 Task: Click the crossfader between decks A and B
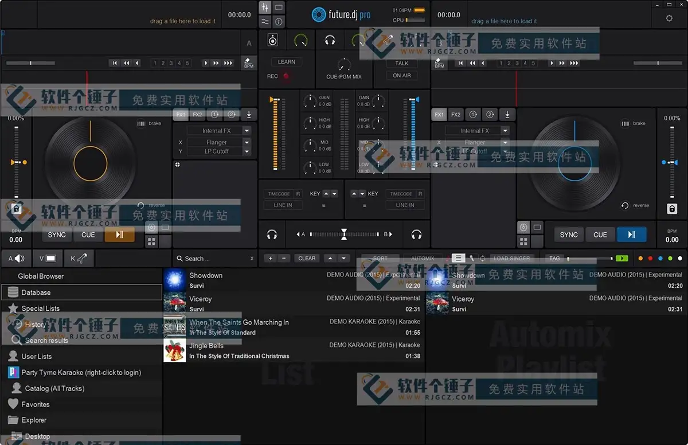344,235
